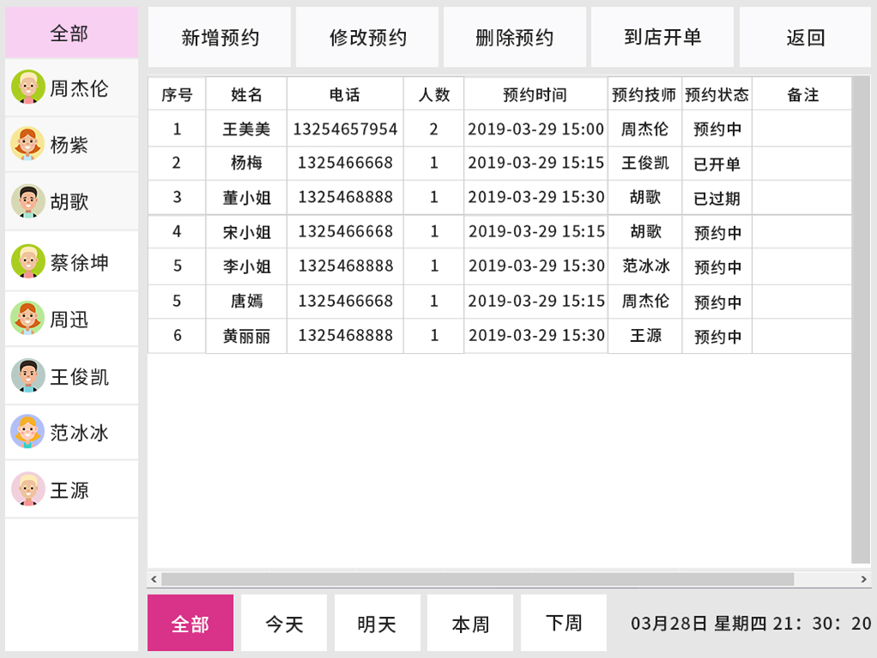Click 周迅's avatar icon
Image resolution: width=877 pixels, height=658 pixels.
pyautogui.click(x=28, y=319)
